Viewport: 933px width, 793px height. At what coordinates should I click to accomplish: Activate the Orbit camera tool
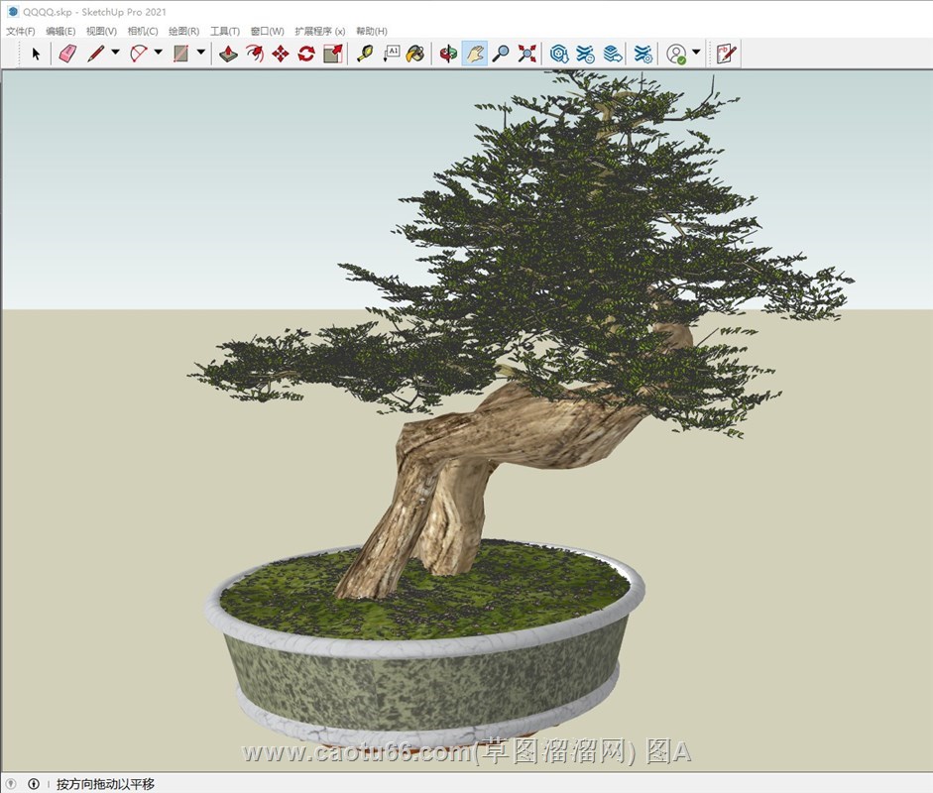coord(448,54)
